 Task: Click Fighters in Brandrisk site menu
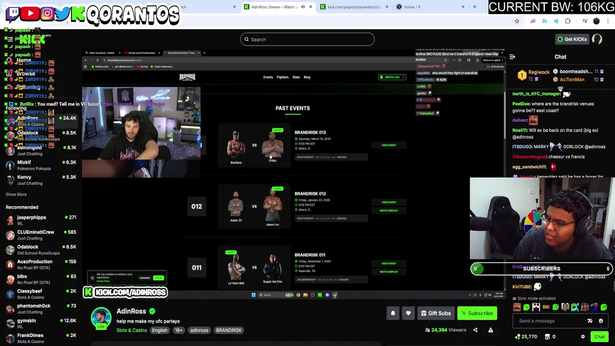pyautogui.click(x=283, y=77)
